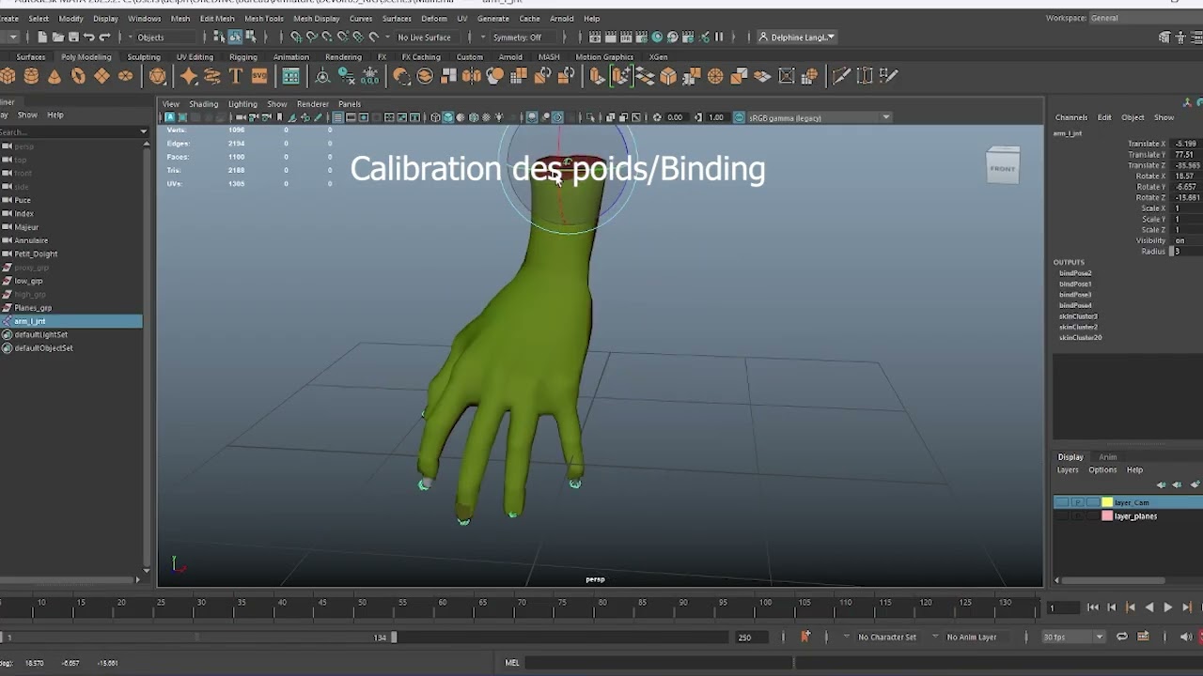Toggle playback P box of layer_planes
The image size is (1203, 676).
1077,516
